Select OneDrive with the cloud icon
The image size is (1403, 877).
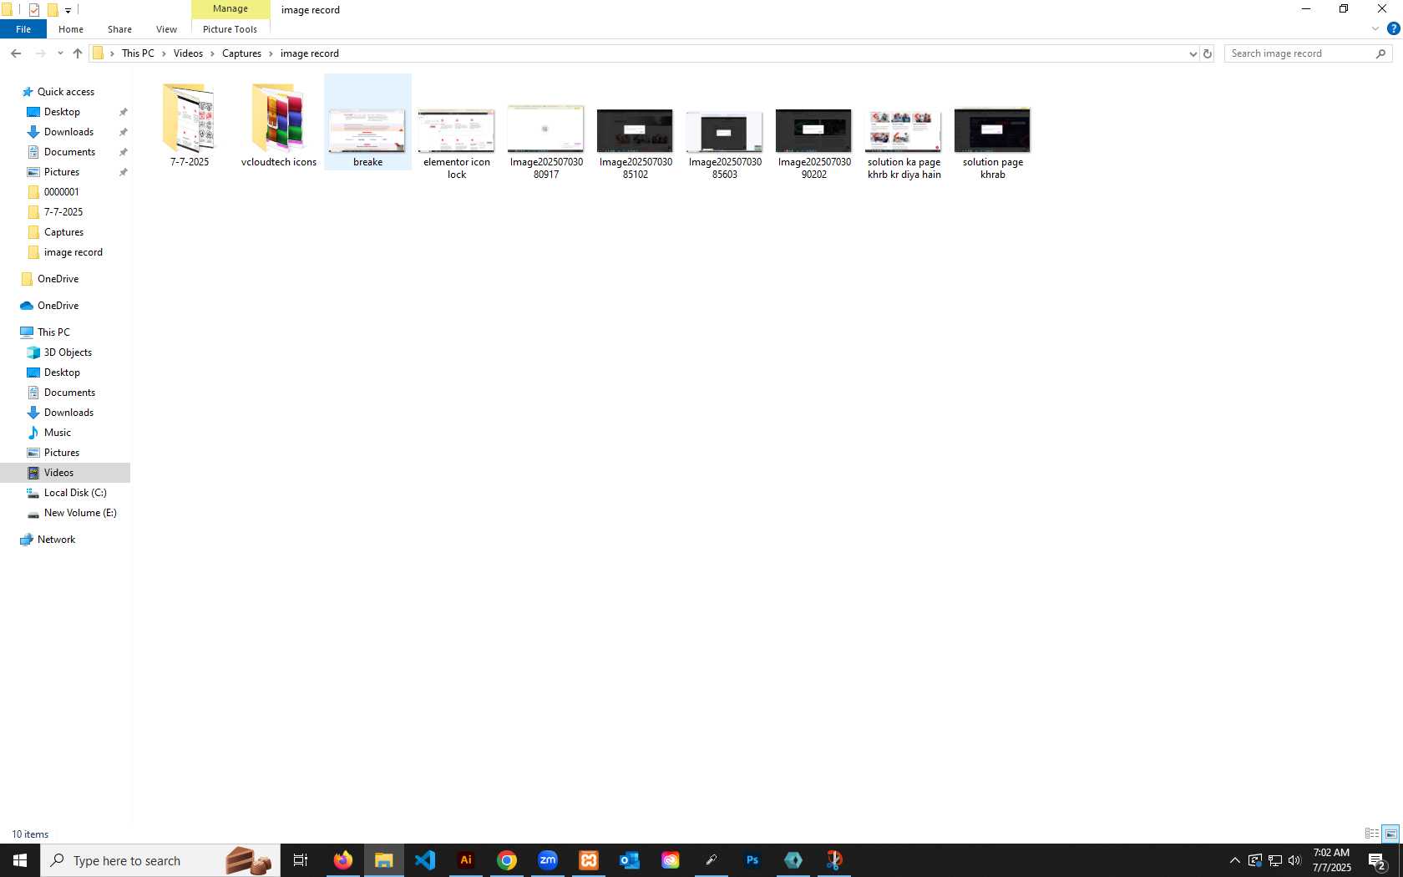pos(58,306)
